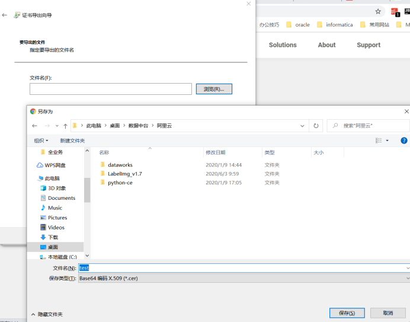Open the recent locations dropdown chevron

tap(57, 126)
